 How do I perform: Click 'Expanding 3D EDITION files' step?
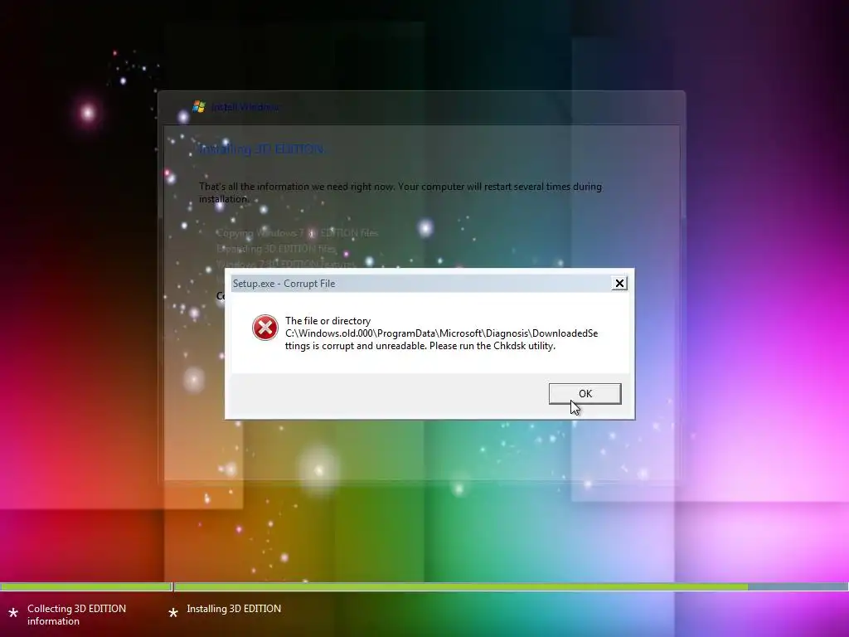276,249
